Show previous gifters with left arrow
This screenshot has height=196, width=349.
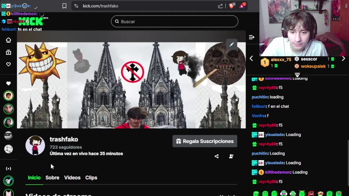click(x=251, y=58)
